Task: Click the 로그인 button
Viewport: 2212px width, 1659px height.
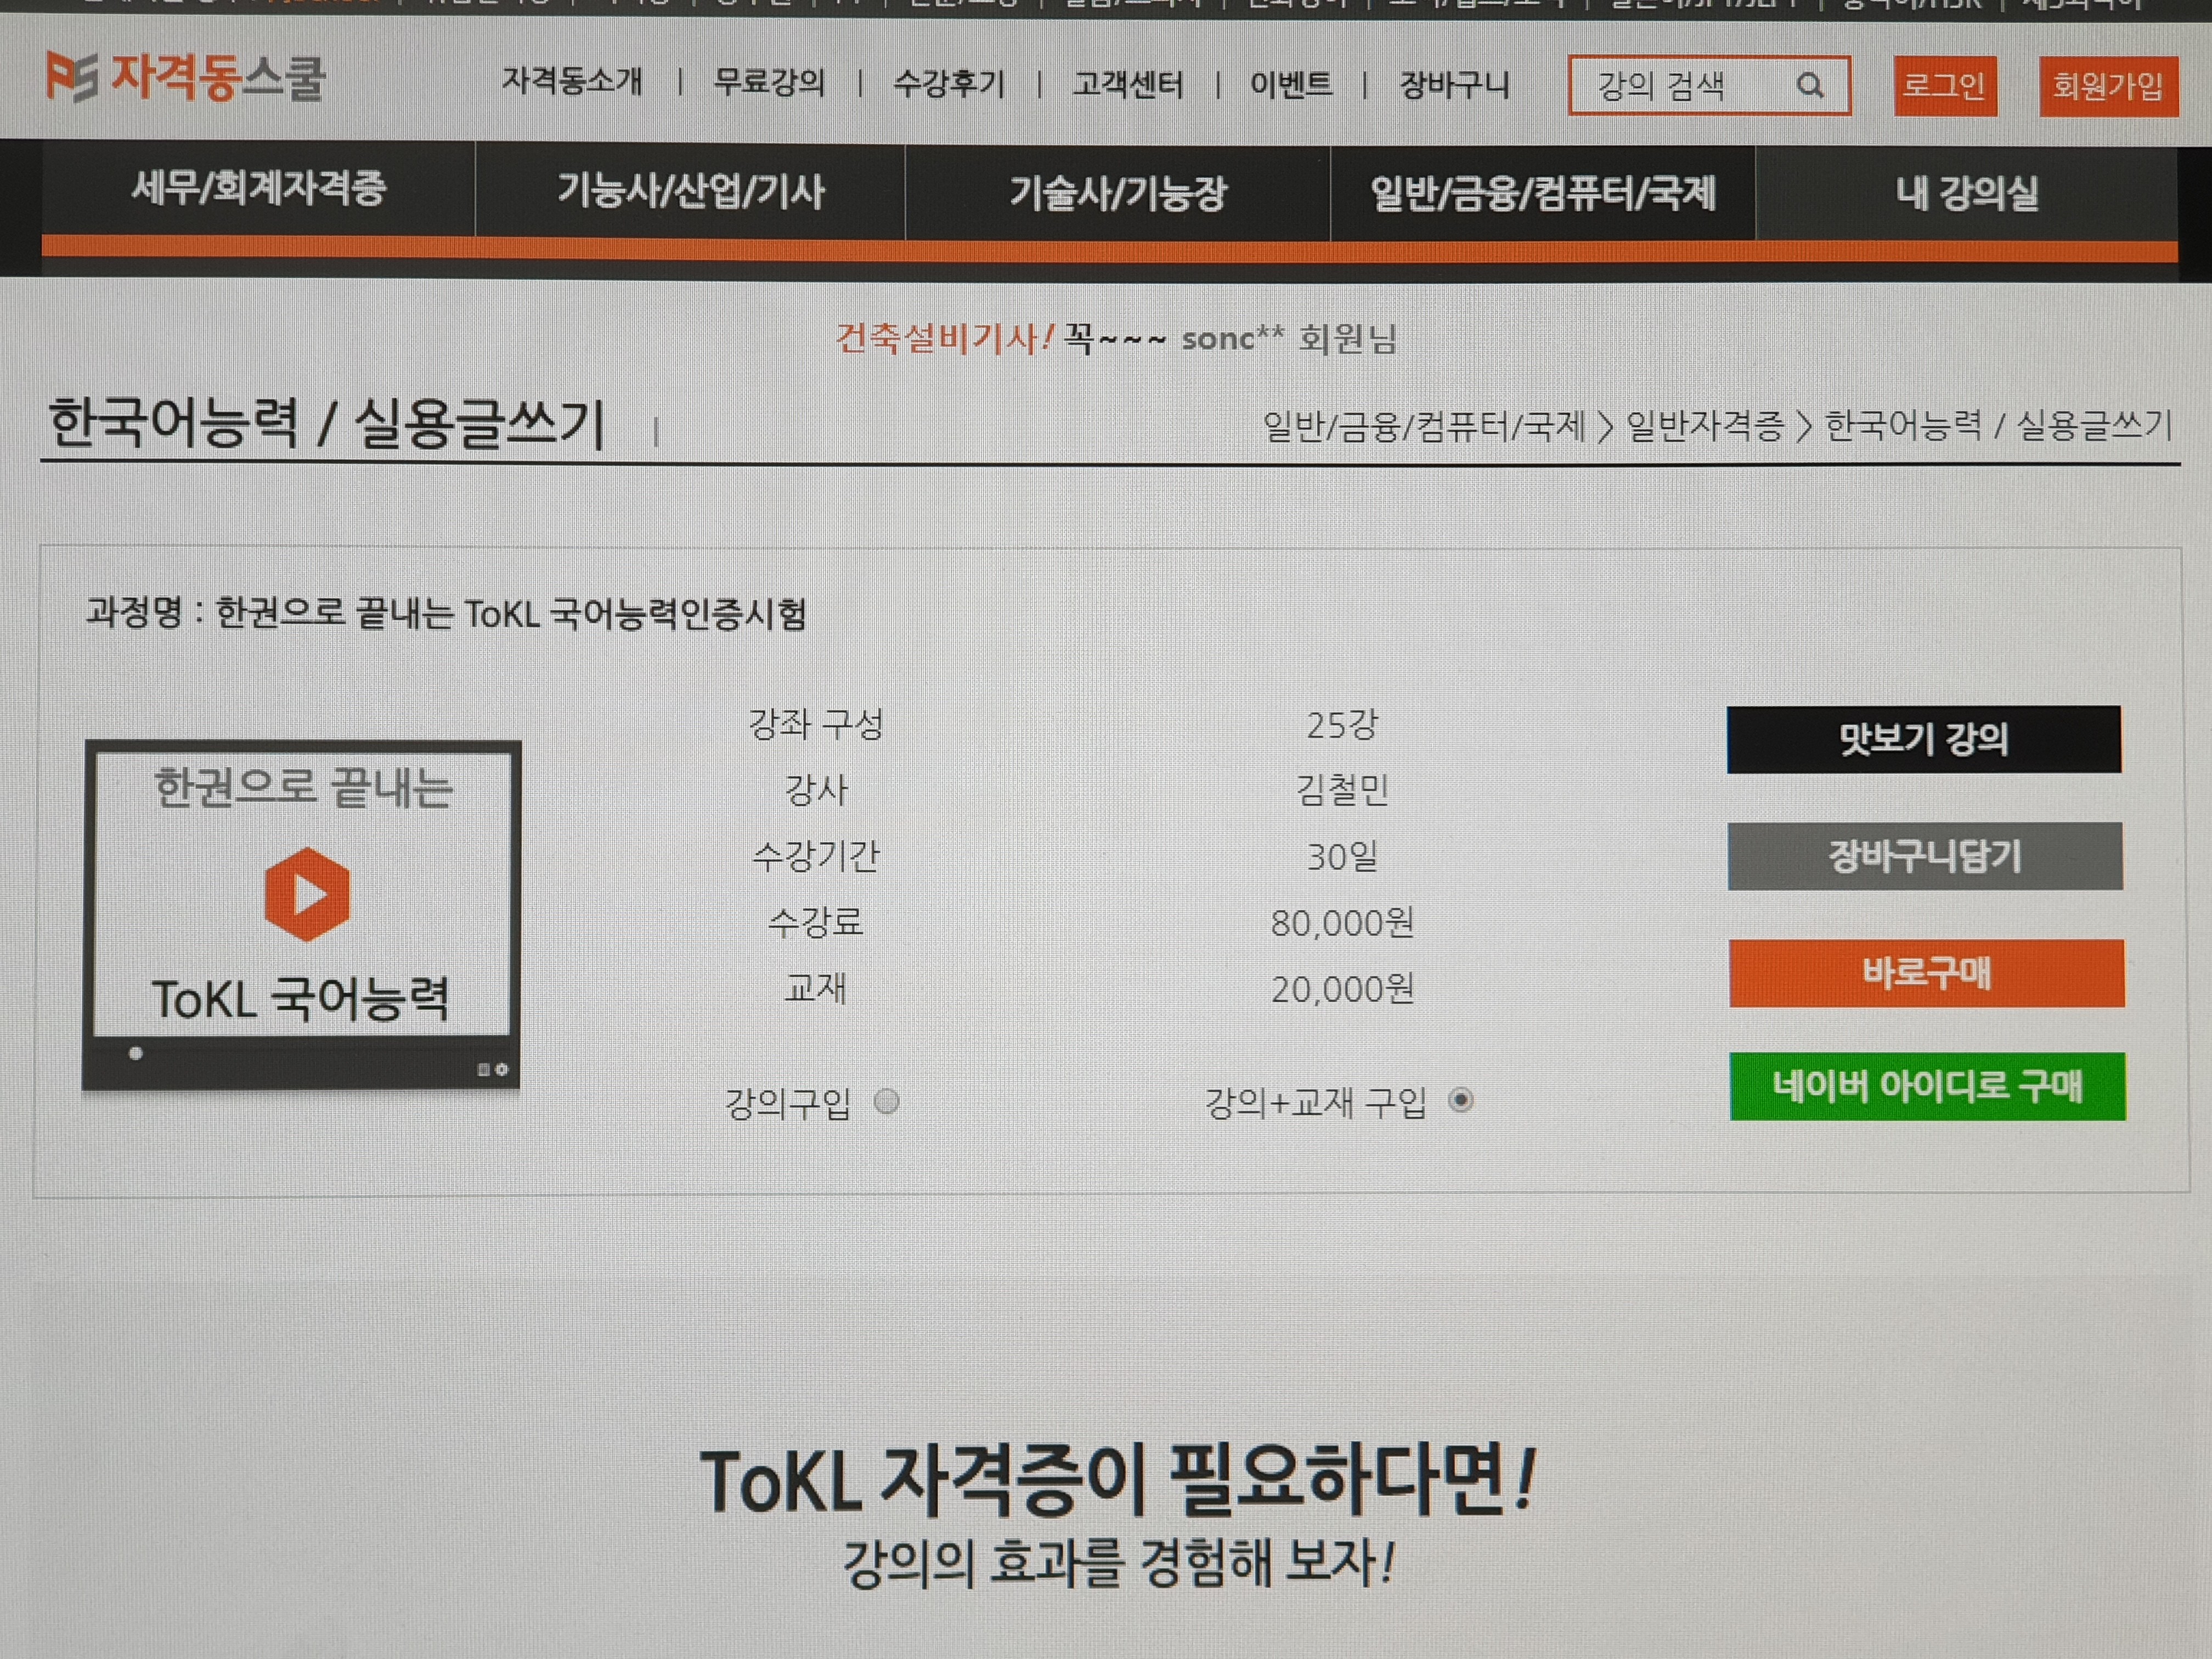Action: coord(1945,86)
